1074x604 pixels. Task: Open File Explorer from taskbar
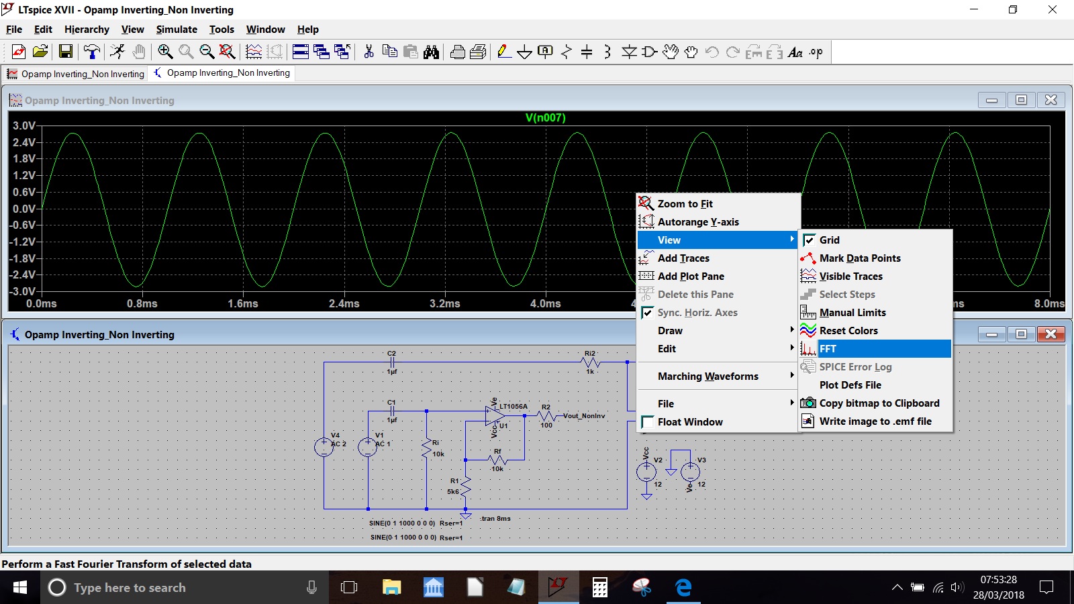391,588
